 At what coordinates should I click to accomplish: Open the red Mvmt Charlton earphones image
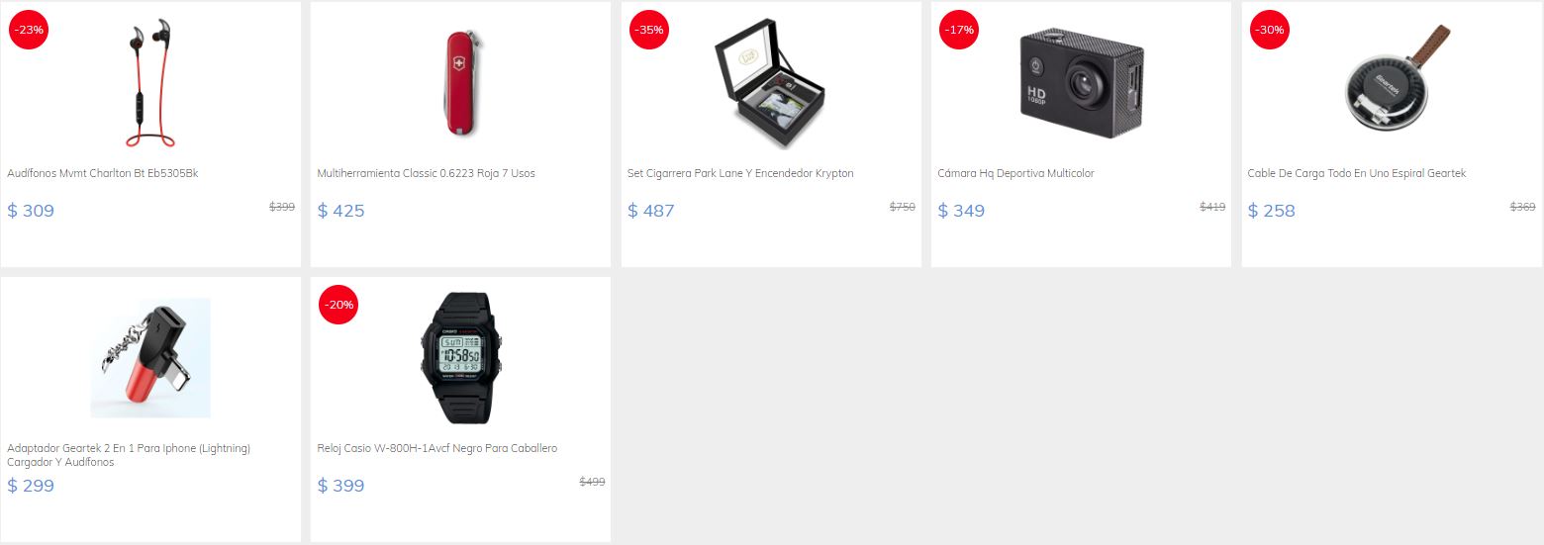click(150, 83)
